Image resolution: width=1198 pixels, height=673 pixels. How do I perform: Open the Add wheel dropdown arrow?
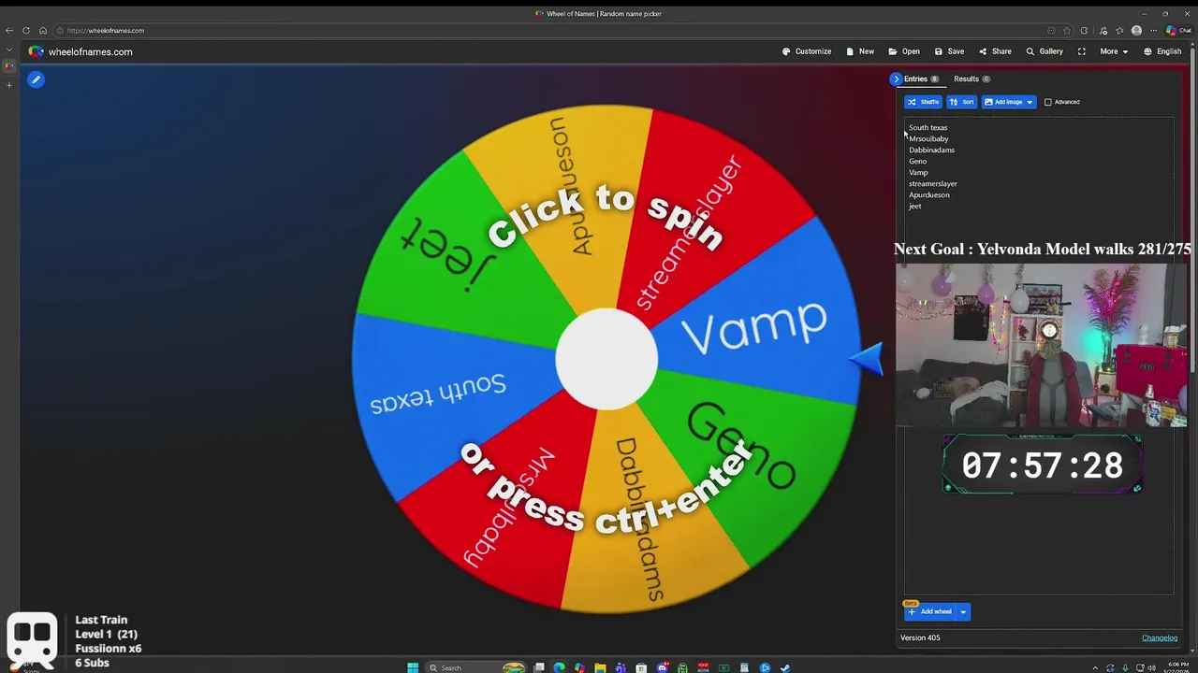click(963, 611)
